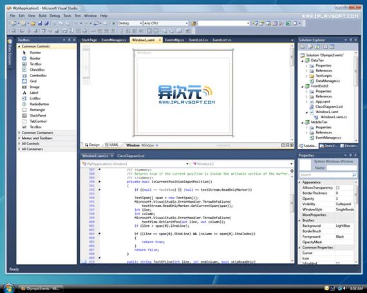Switch to the XAML view tab
367x293 pixels.
pos(112,145)
